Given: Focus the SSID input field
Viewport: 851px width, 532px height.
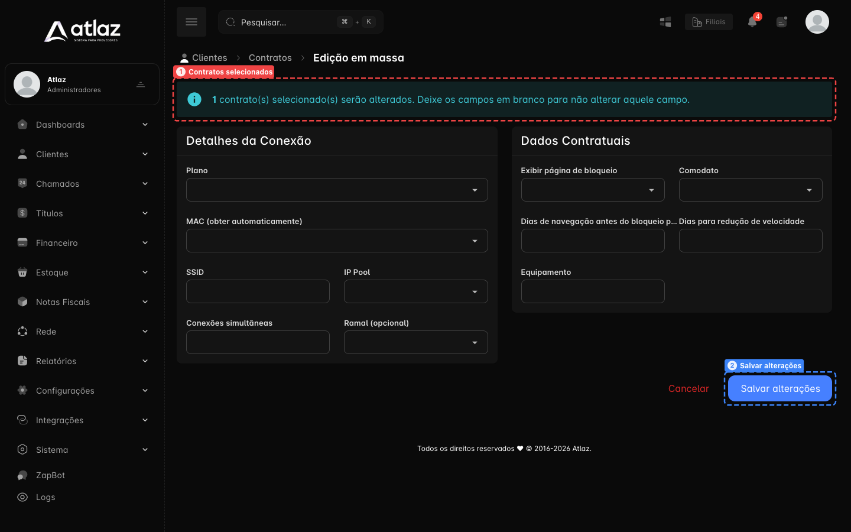Looking at the screenshot, I should (x=258, y=291).
